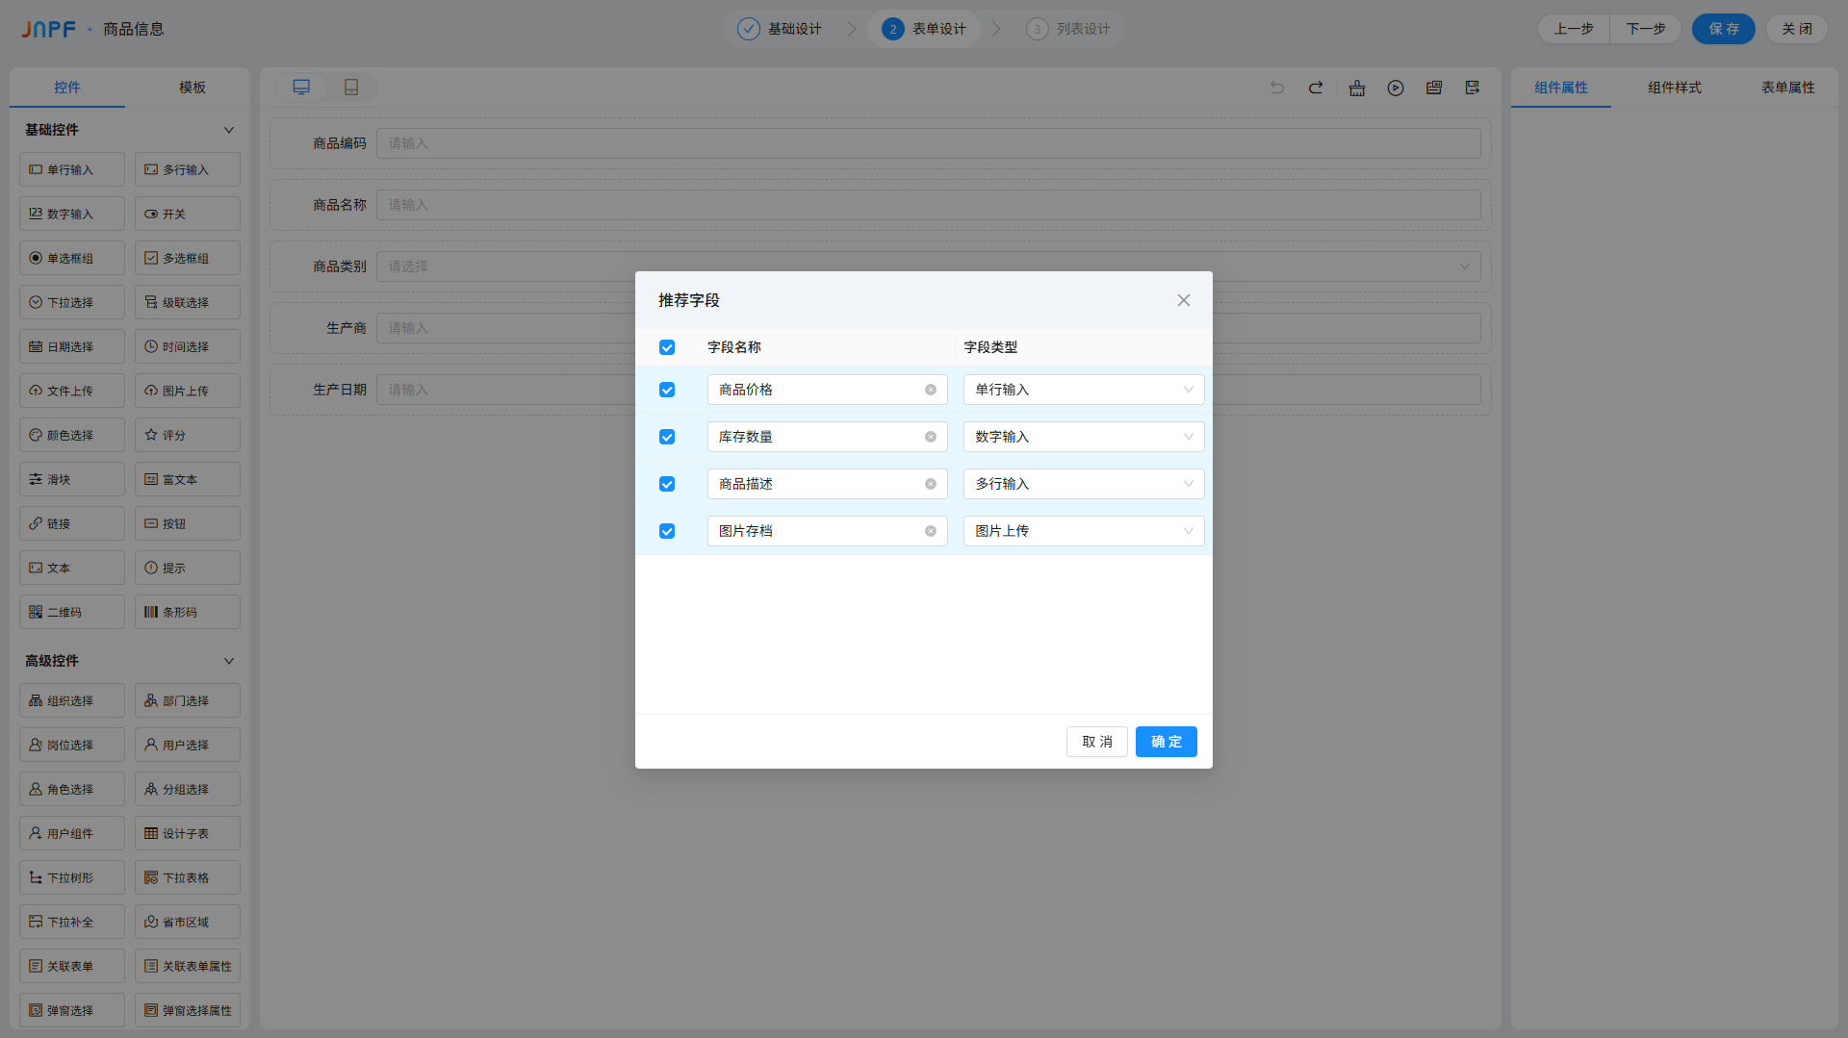Select the 时间选择 control
The height and width of the screenshot is (1038, 1848).
[x=188, y=346]
